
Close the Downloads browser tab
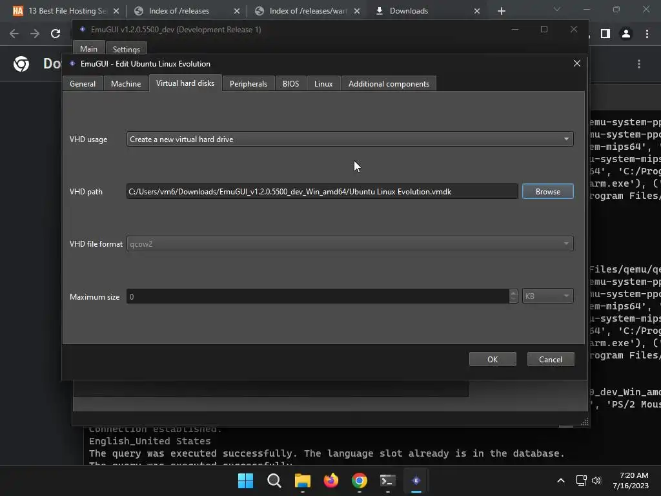click(x=477, y=11)
